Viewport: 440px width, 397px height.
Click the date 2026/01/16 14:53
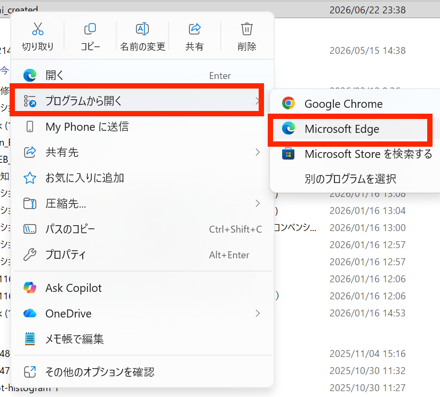(367, 313)
